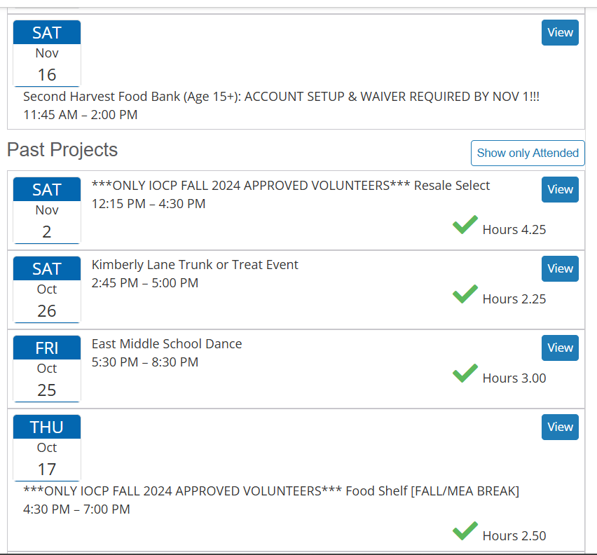This screenshot has width=597, height=555.
Task: View the Second Harvest Food Bank project
Action: [560, 32]
